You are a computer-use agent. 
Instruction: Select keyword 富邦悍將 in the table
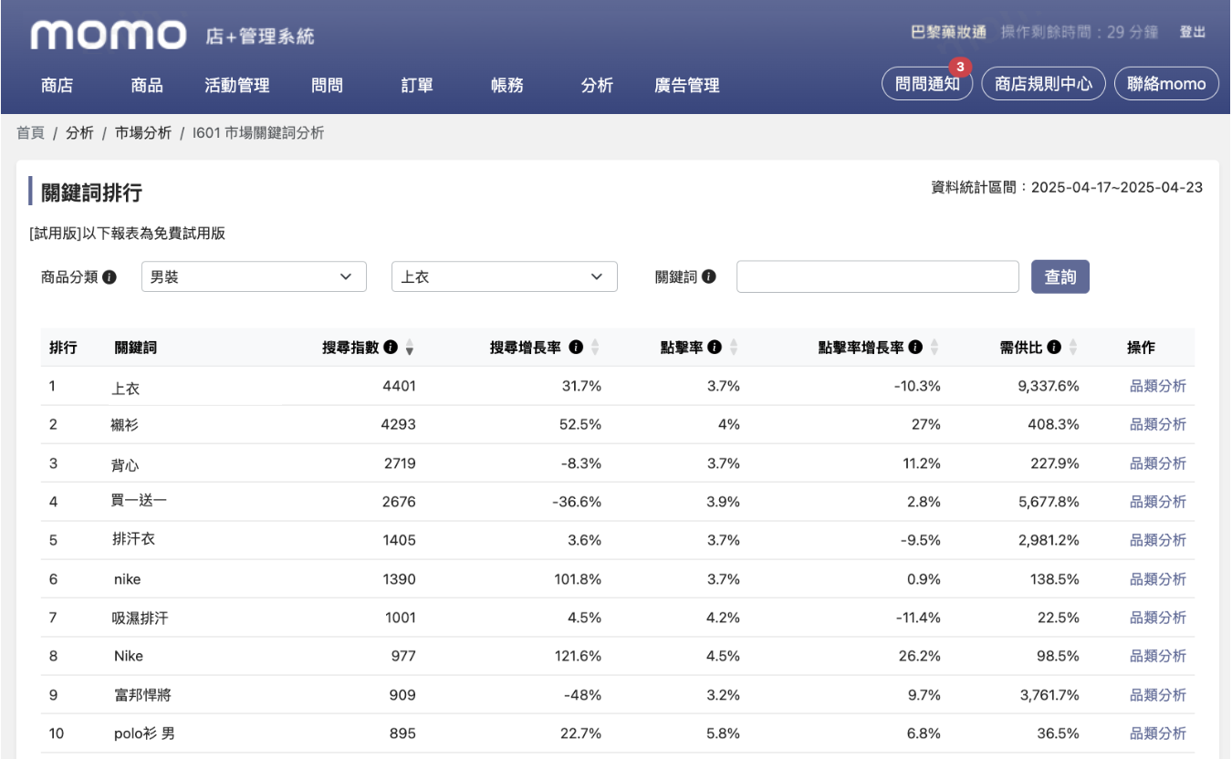[x=141, y=695]
